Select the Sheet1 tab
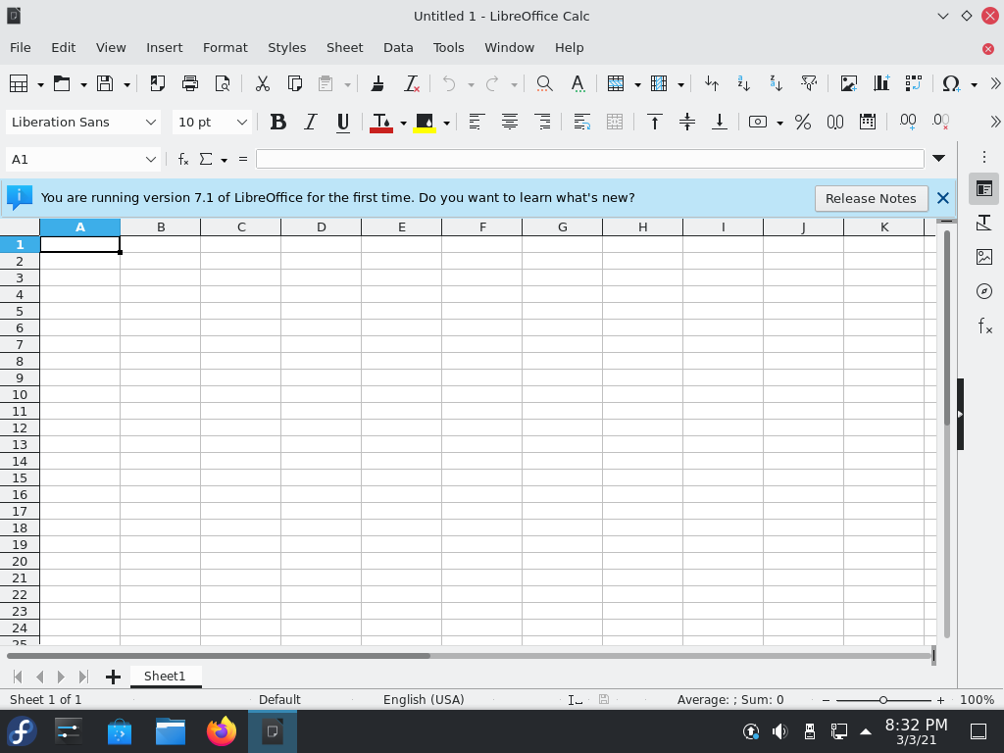The height and width of the screenshot is (753, 1004). (x=165, y=677)
